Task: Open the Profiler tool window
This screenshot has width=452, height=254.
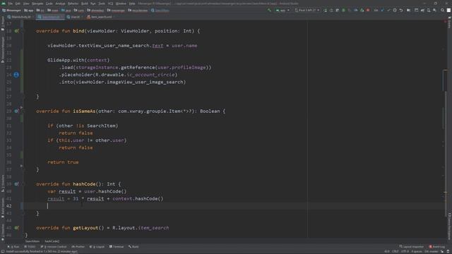Action: (x=78, y=247)
